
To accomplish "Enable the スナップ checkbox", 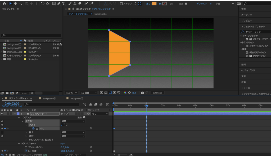I will pos(121,4).
